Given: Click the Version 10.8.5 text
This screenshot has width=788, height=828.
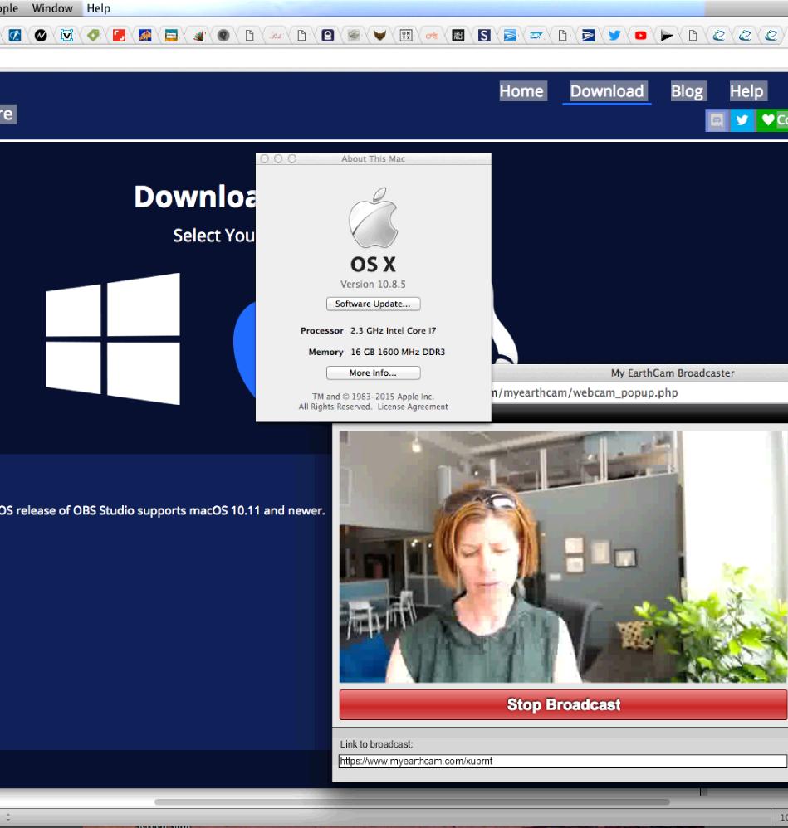Looking at the screenshot, I should click(373, 284).
